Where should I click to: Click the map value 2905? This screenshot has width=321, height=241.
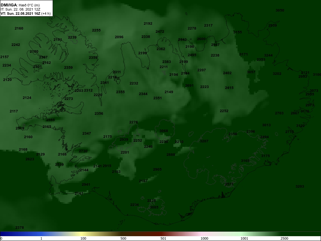pos(157,169)
